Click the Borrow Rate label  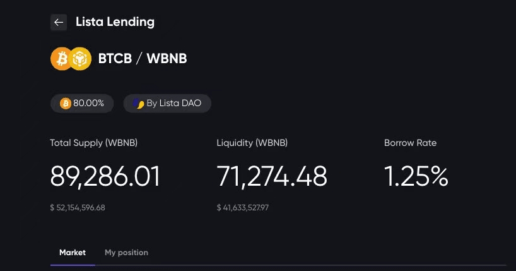pos(411,143)
